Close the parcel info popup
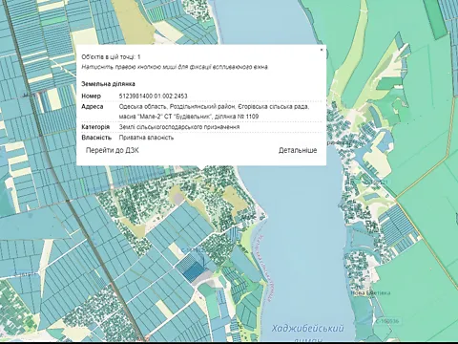This screenshot has width=458, height=344. [322, 50]
